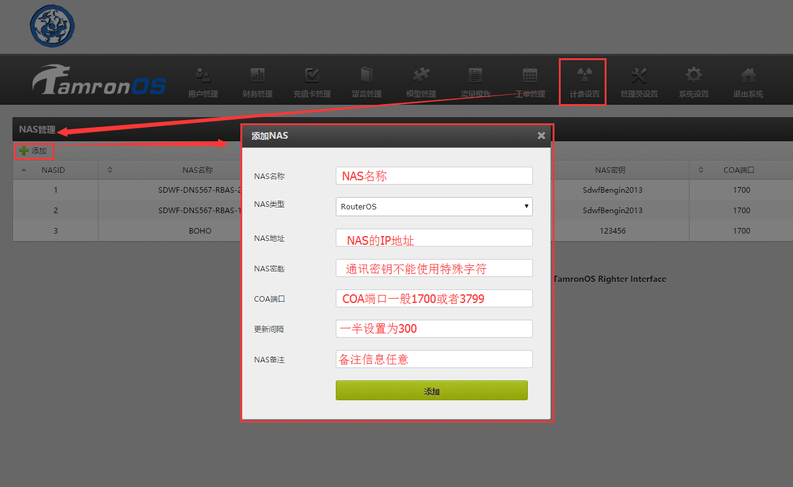Image resolution: width=793 pixels, height=487 pixels.
Task: Sort table by NAS名称 column
Action: (197, 170)
